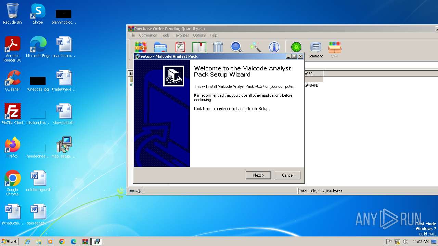The width and height of the screenshot is (438, 246).
Task: Click Action Center flag tray icon
Action: pyautogui.click(x=389, y=242)
